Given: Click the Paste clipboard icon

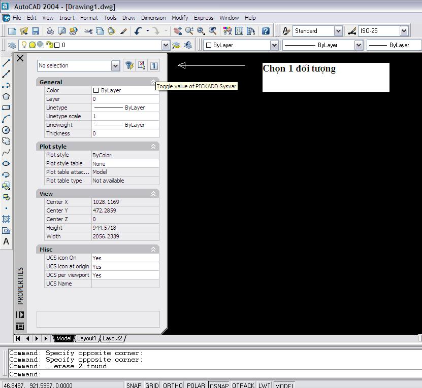Looking at the screenshot, I should pos(111,31).
